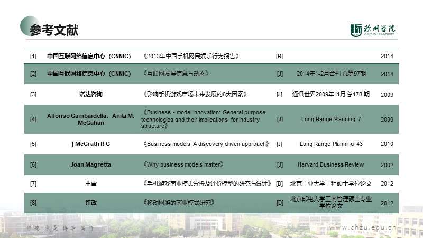
Task: Click year 2014 in row [2]
Action: 387,74
